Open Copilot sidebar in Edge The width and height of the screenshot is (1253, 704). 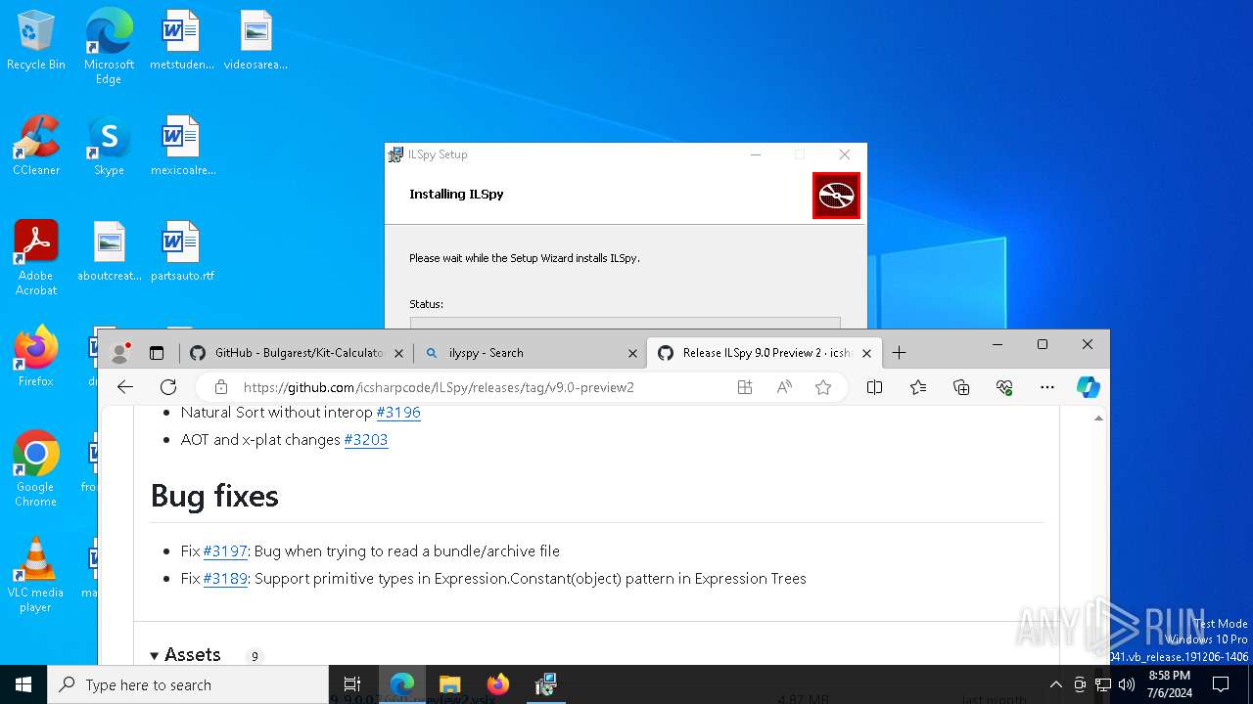click(x=1089, y=387)
